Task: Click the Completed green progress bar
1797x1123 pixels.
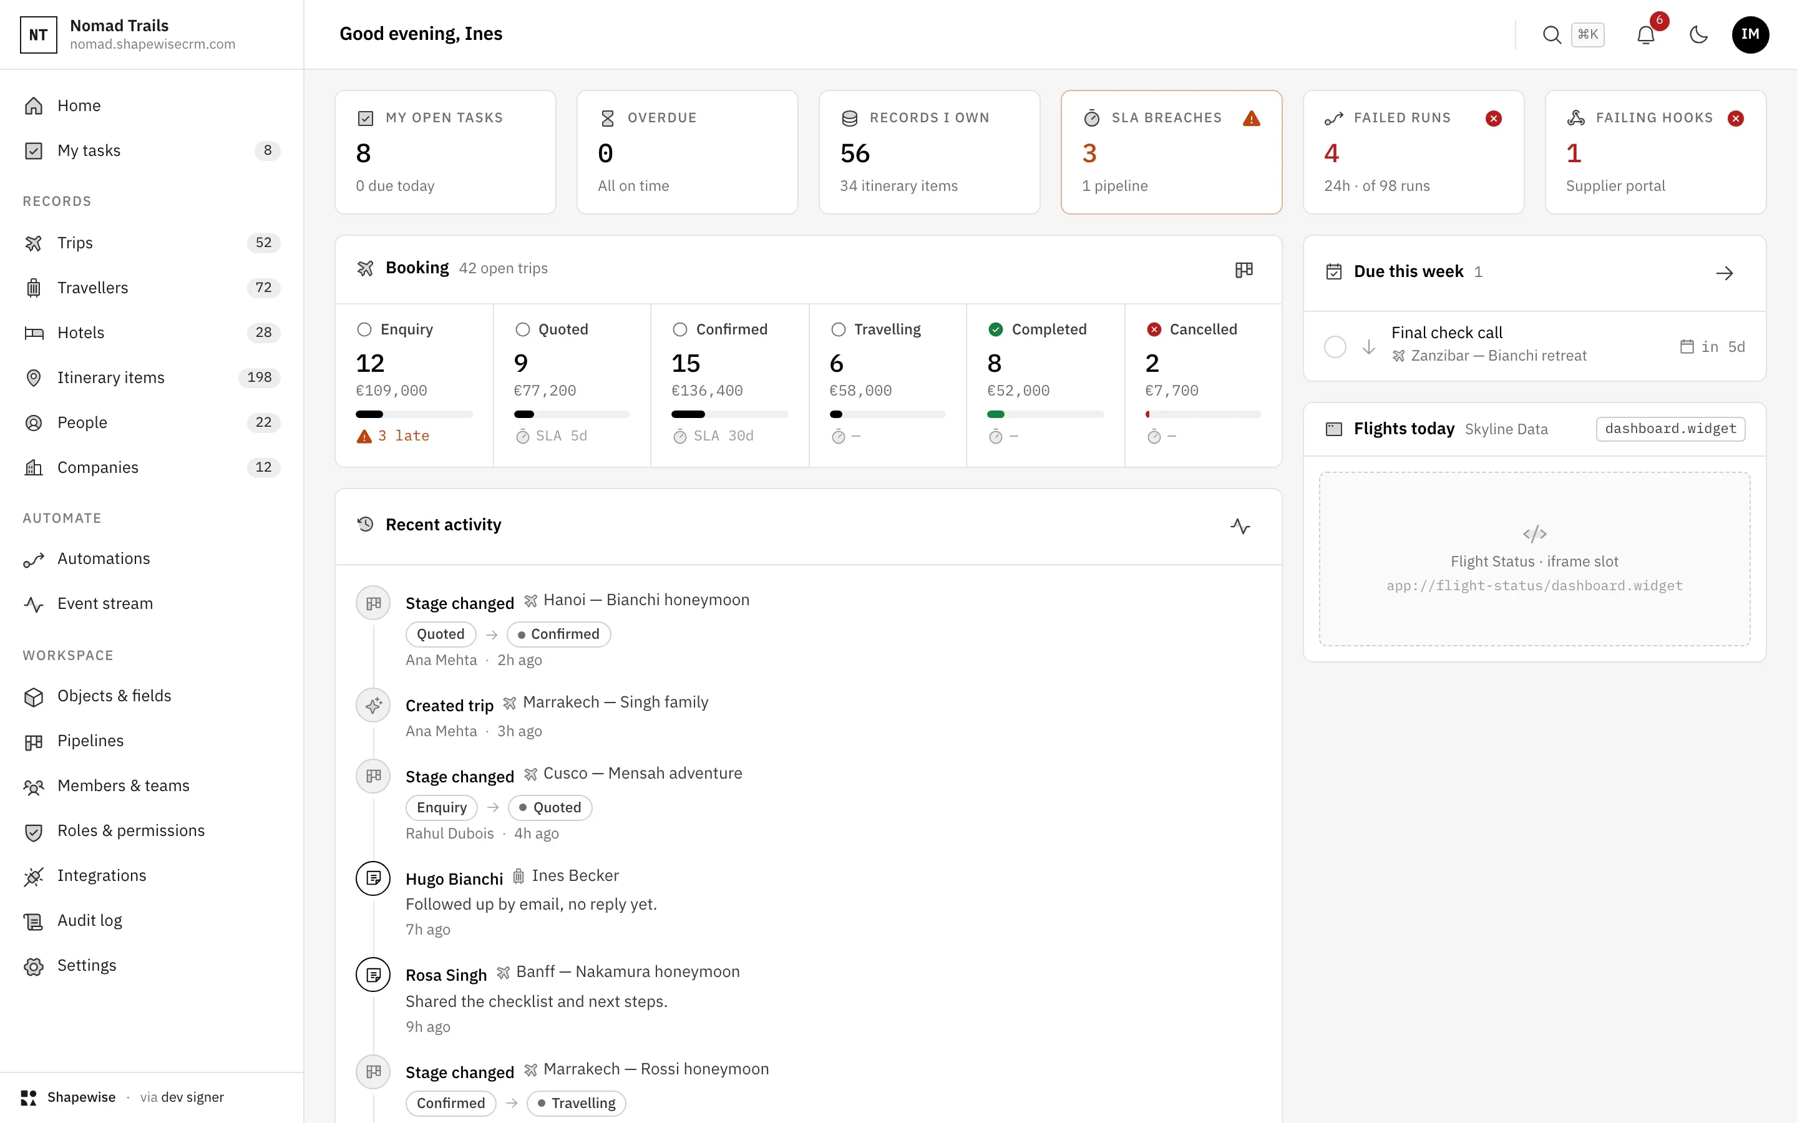Action: pos(1046,414)
